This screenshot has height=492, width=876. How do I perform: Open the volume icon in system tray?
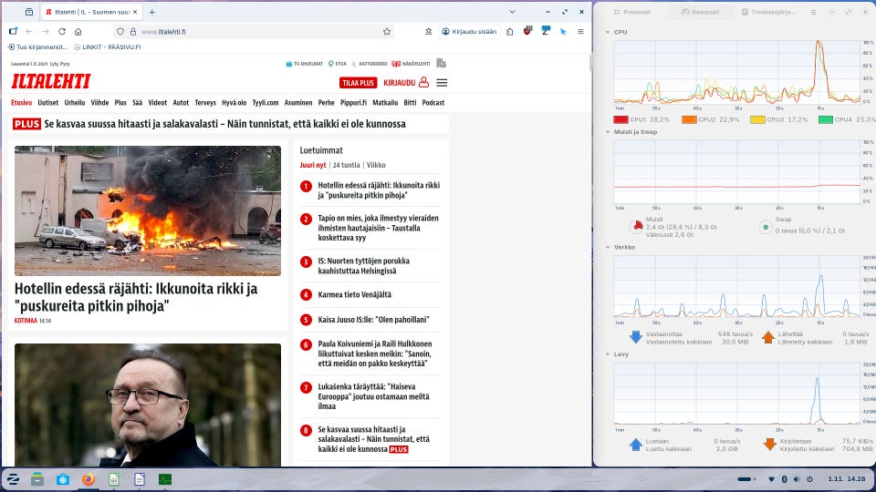coord(796,479)
